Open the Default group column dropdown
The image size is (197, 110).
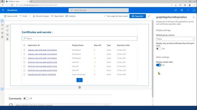coord(175,39)
